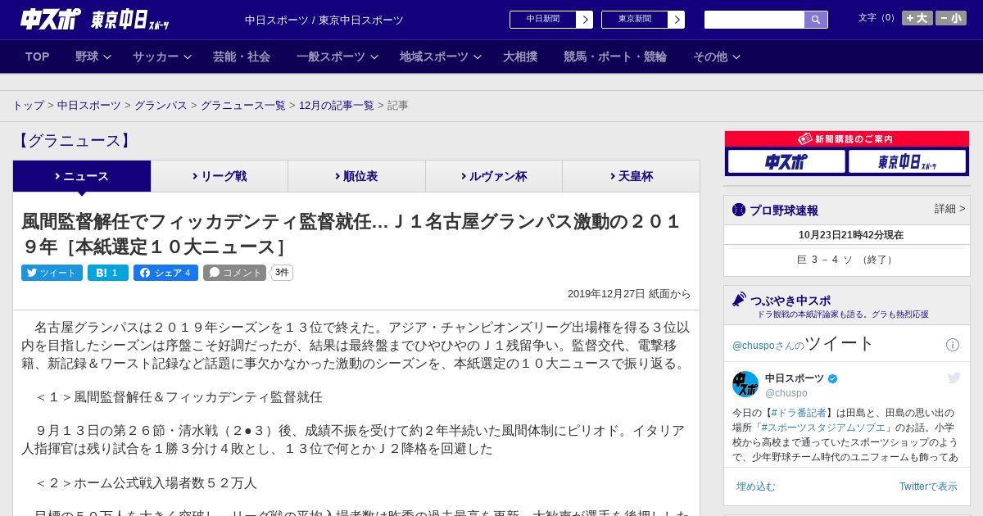Click the 中日スポーツ breadcrumb link
983x516 pixels.
tap(89, 106)
